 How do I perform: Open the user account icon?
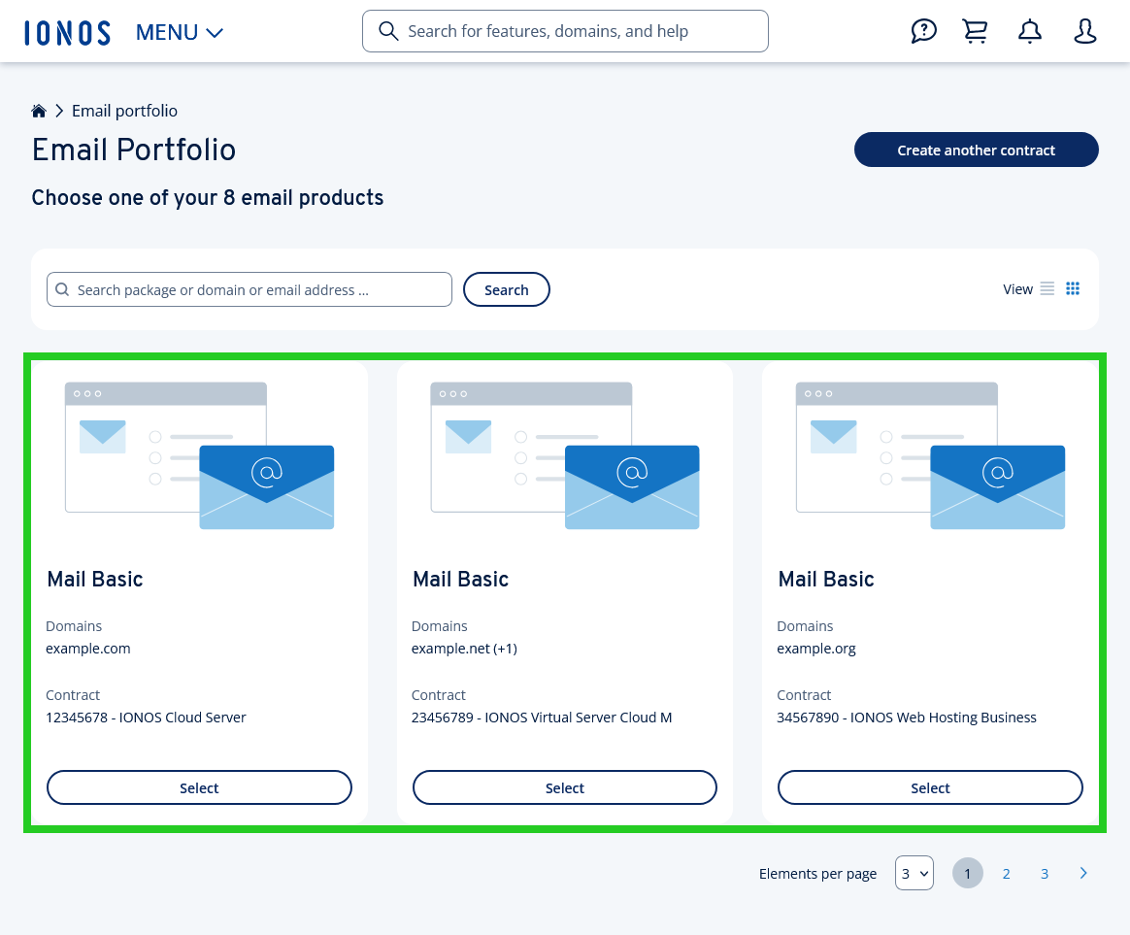1084,31
